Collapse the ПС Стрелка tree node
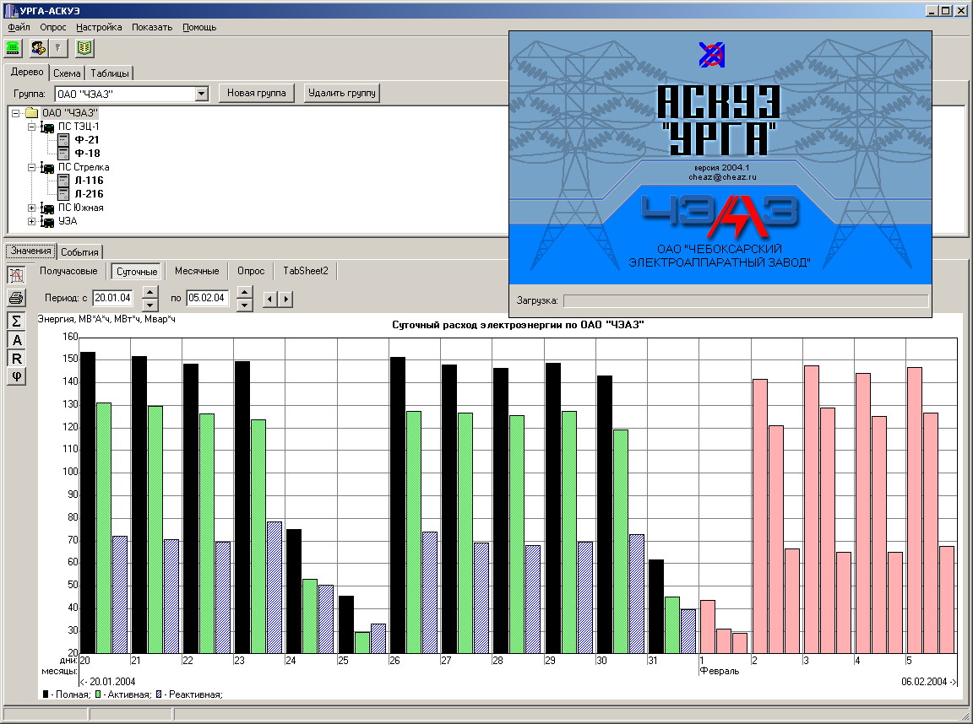 tap(32, 167)
